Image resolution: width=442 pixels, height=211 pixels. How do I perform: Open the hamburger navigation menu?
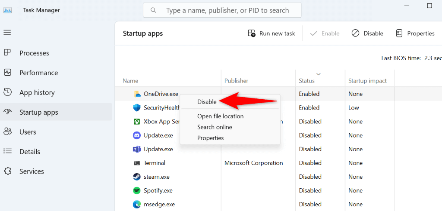point(7,33)
